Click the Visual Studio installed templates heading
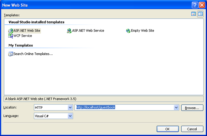207x136 pixels. [36, 22]
